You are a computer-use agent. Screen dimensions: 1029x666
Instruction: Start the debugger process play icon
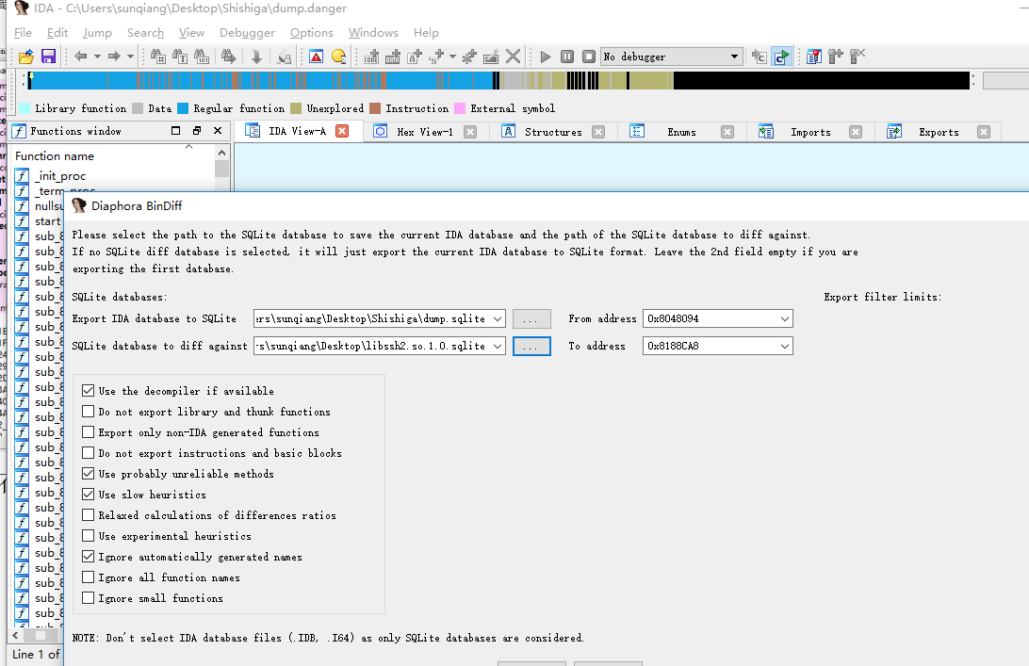546,57
